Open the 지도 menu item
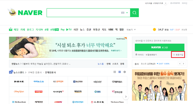Screen dimensions: 193x104 coord(104,29)
